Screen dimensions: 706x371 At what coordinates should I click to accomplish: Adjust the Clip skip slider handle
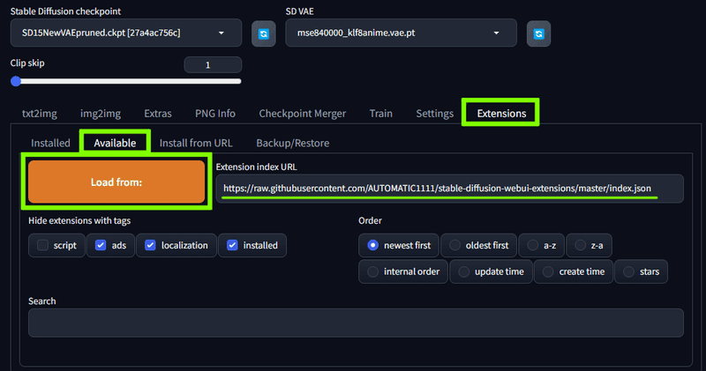[16, 81]
